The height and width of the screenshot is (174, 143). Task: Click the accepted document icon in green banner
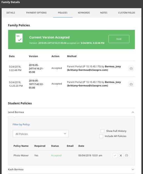(19, 38)
